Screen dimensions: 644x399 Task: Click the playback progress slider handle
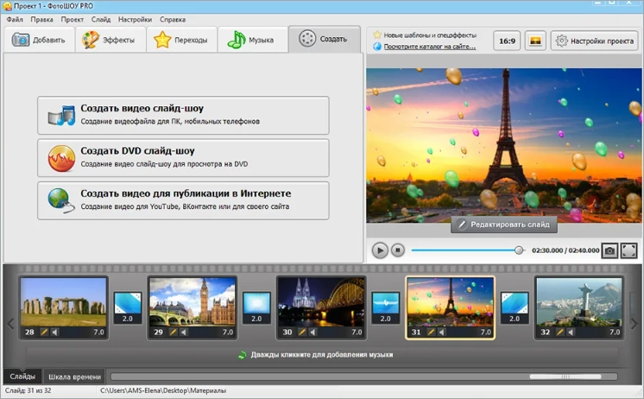click(519, 250)
